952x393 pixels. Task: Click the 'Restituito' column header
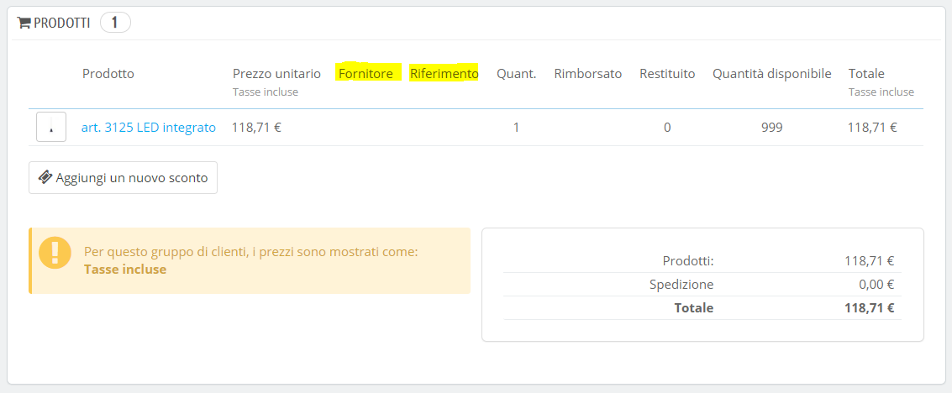point(667,74)
